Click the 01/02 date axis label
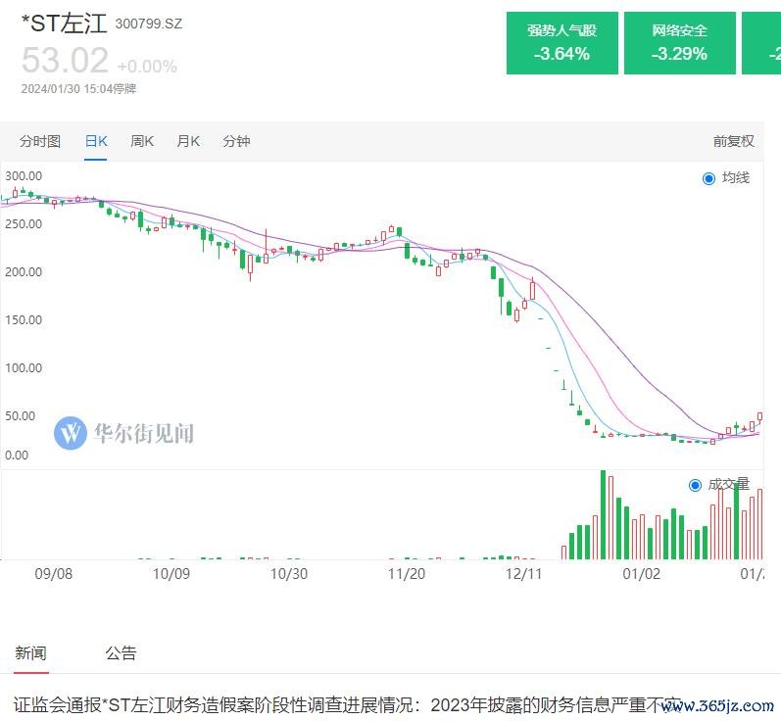This screenshot has height=721, width=781. [x=641, y=574]
